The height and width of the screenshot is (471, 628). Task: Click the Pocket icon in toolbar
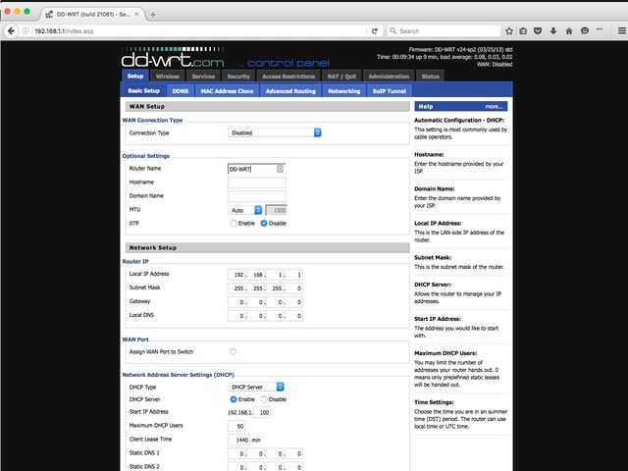point(538,30)
